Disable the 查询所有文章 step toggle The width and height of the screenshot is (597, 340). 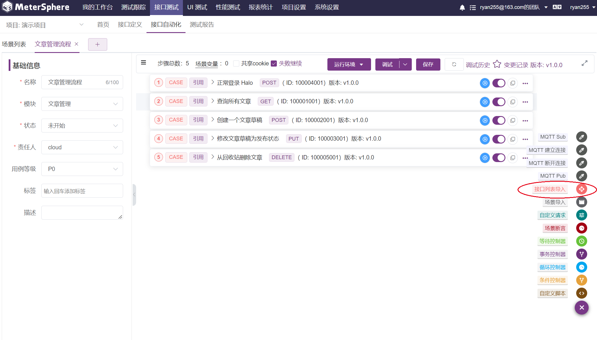pos(499,102)
